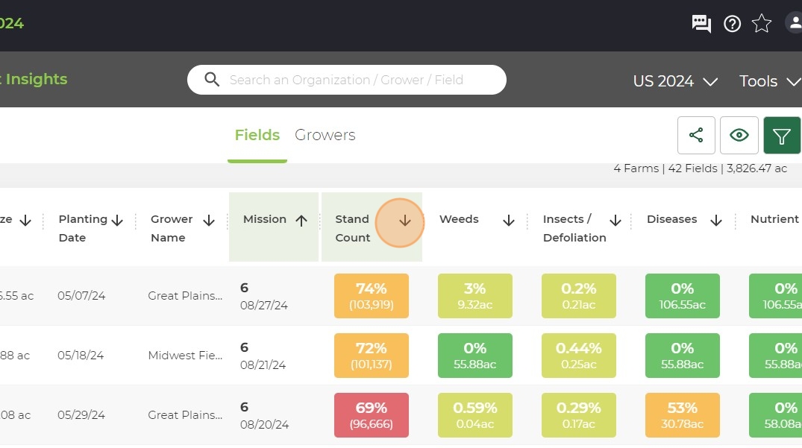Open the chat messages icon
The height and width of the screenshot is (448, 802).
point(701,24)
